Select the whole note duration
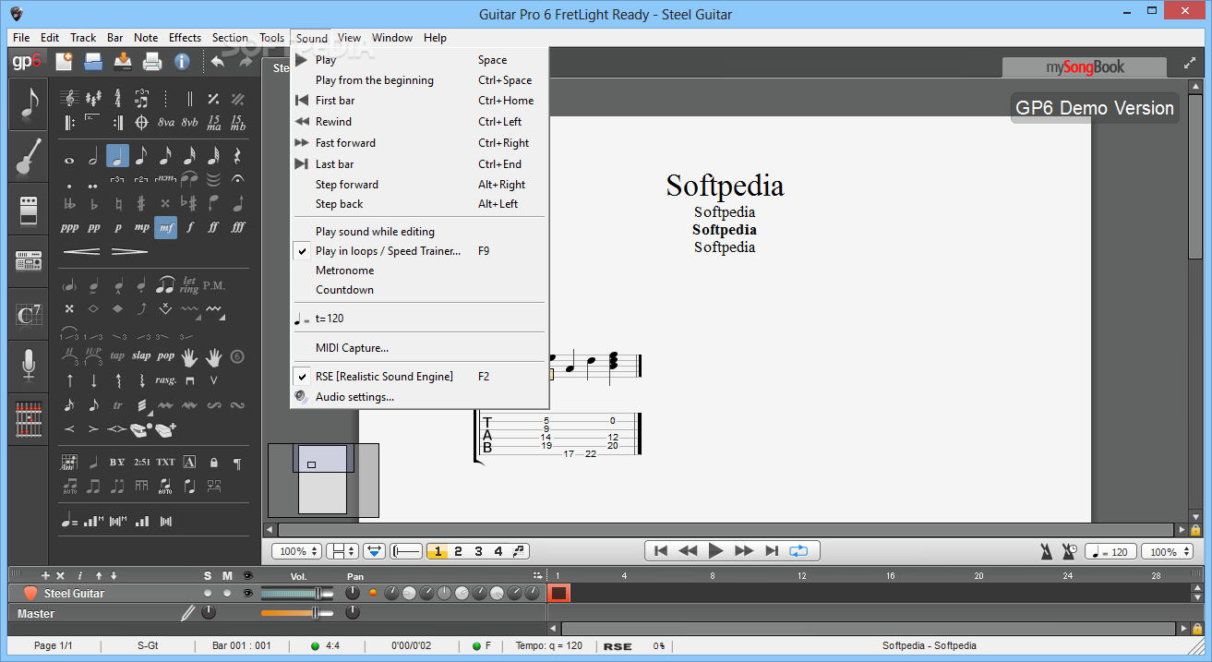 point(69,160)
